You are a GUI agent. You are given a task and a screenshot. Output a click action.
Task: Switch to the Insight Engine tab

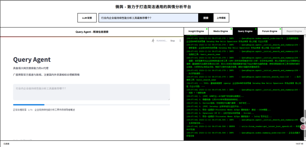196,31
